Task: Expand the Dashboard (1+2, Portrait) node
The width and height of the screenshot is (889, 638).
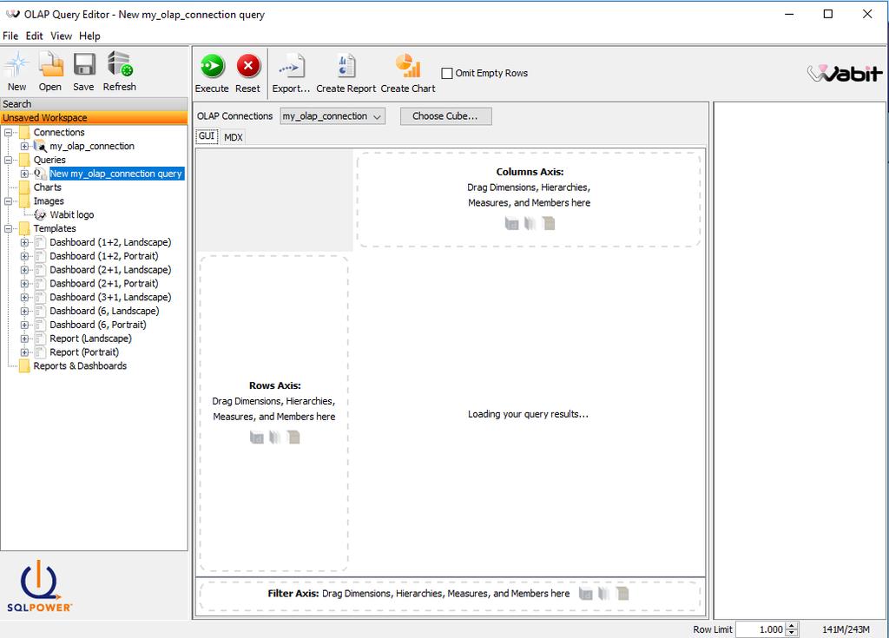Action: (24, 256)
